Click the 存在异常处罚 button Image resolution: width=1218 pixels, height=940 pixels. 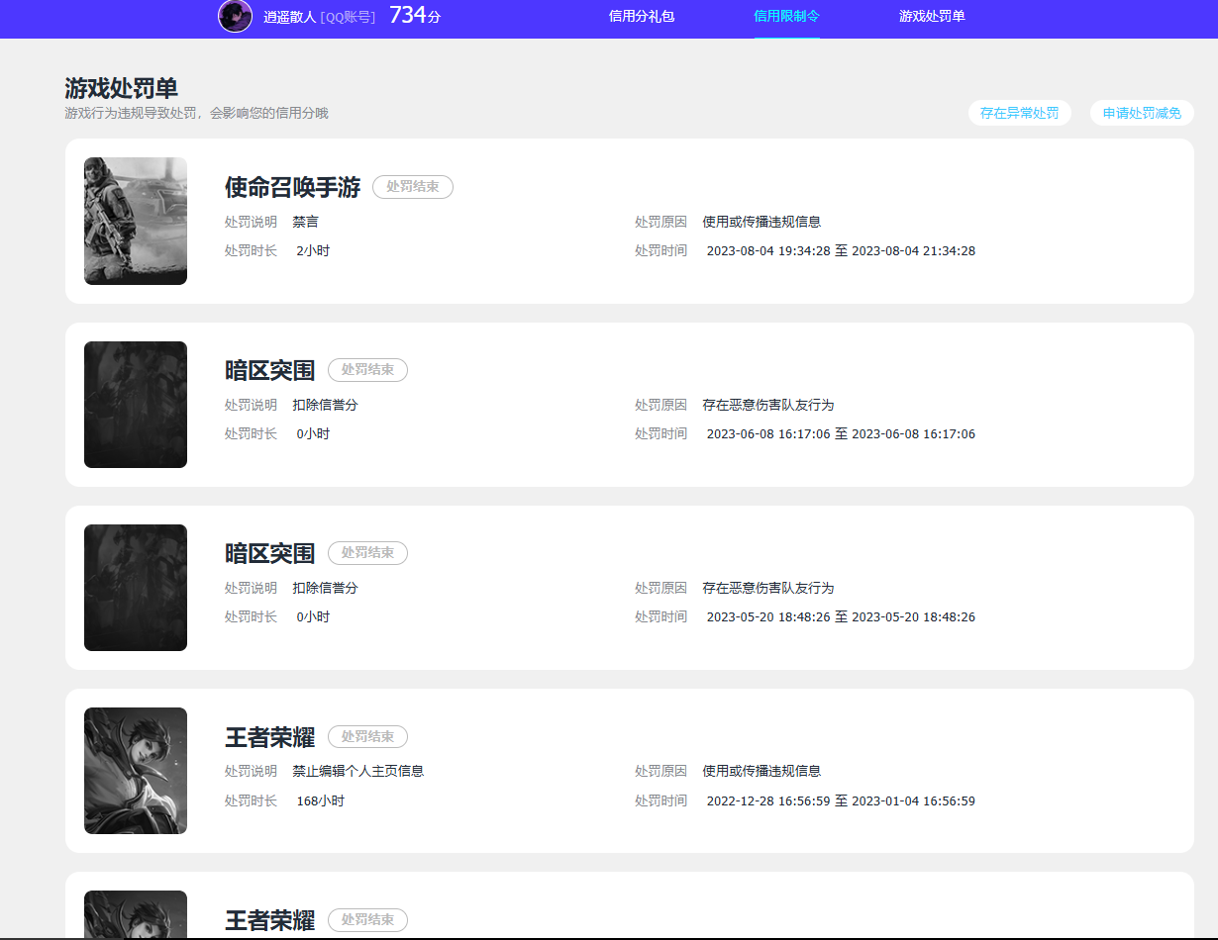click(1019, 113)
